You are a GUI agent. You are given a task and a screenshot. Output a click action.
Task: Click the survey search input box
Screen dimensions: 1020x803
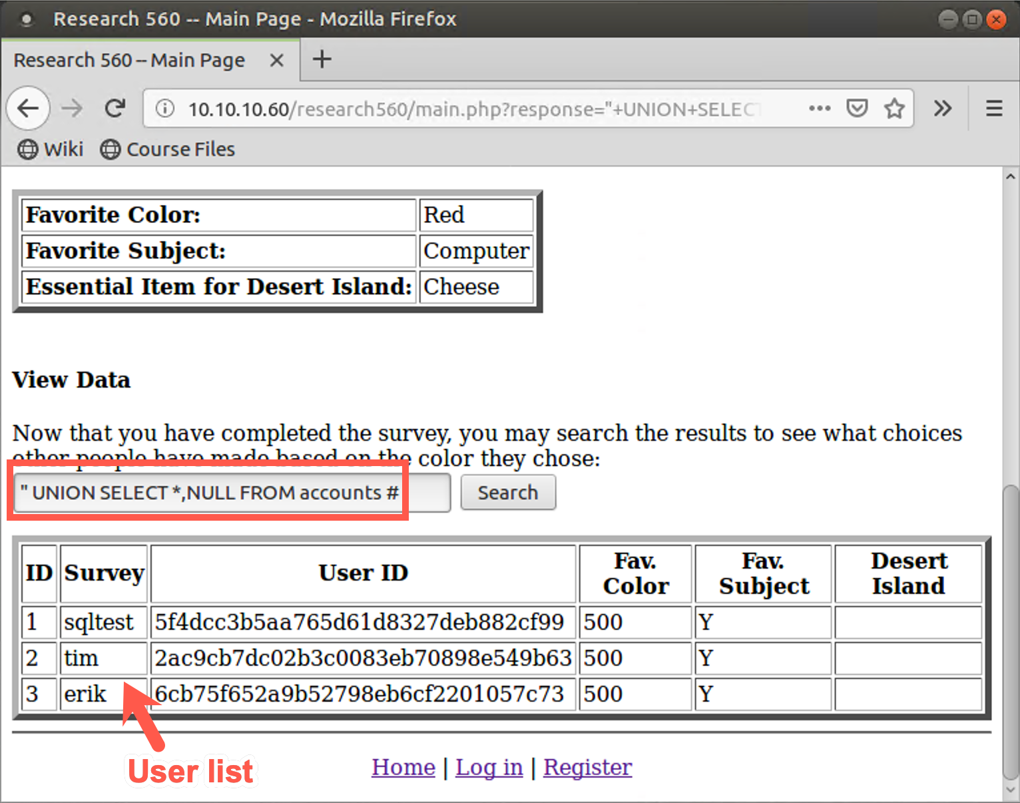click(x=230, y=493)
